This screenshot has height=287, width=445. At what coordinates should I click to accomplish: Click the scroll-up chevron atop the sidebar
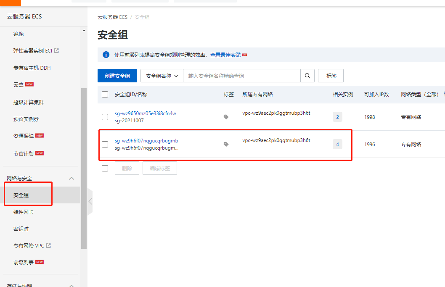(x=83, y=30)
